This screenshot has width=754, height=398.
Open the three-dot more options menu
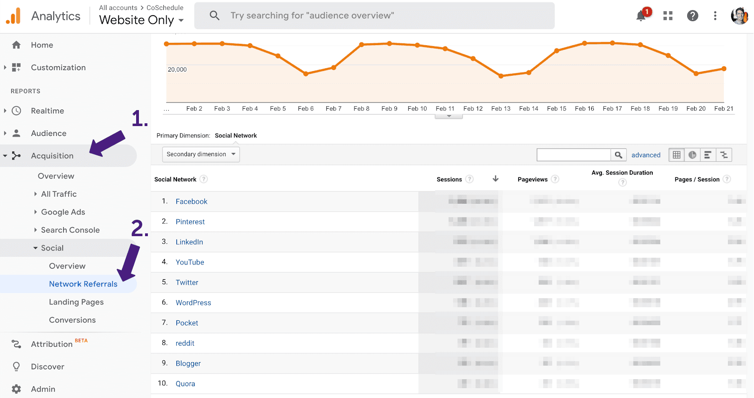click(x=715, y=16)
